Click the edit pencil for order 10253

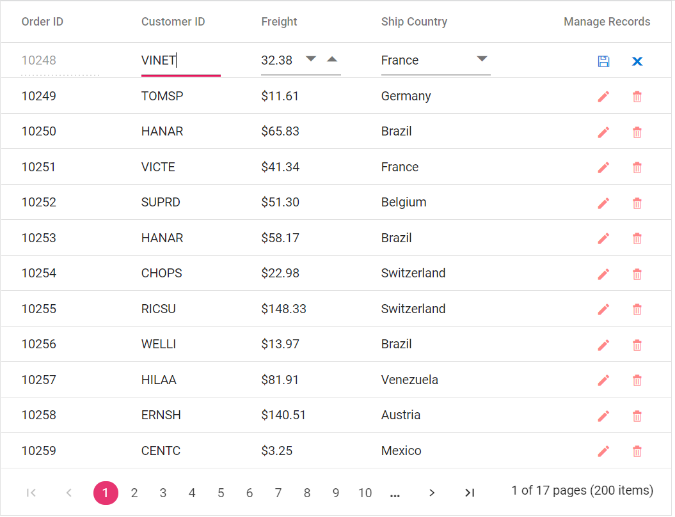tap(603, 238)
